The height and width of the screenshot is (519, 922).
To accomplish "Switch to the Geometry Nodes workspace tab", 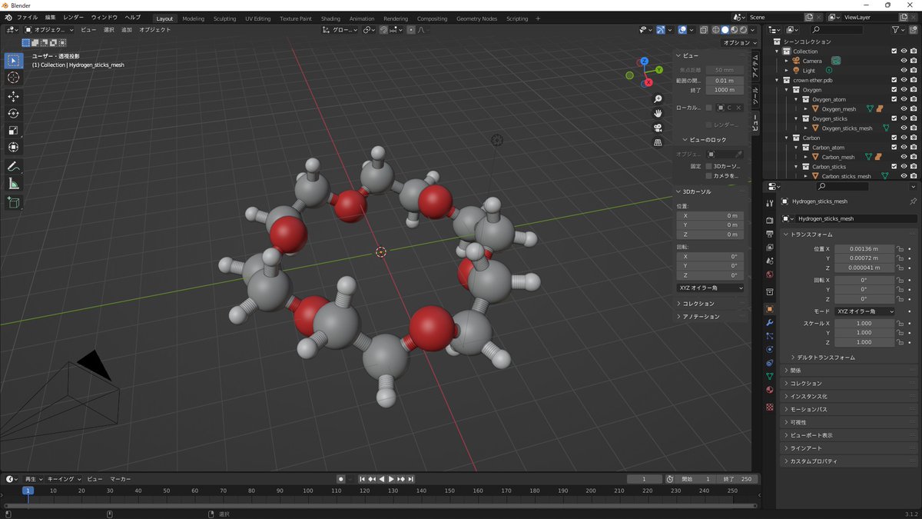I will (x=476, y=18).
